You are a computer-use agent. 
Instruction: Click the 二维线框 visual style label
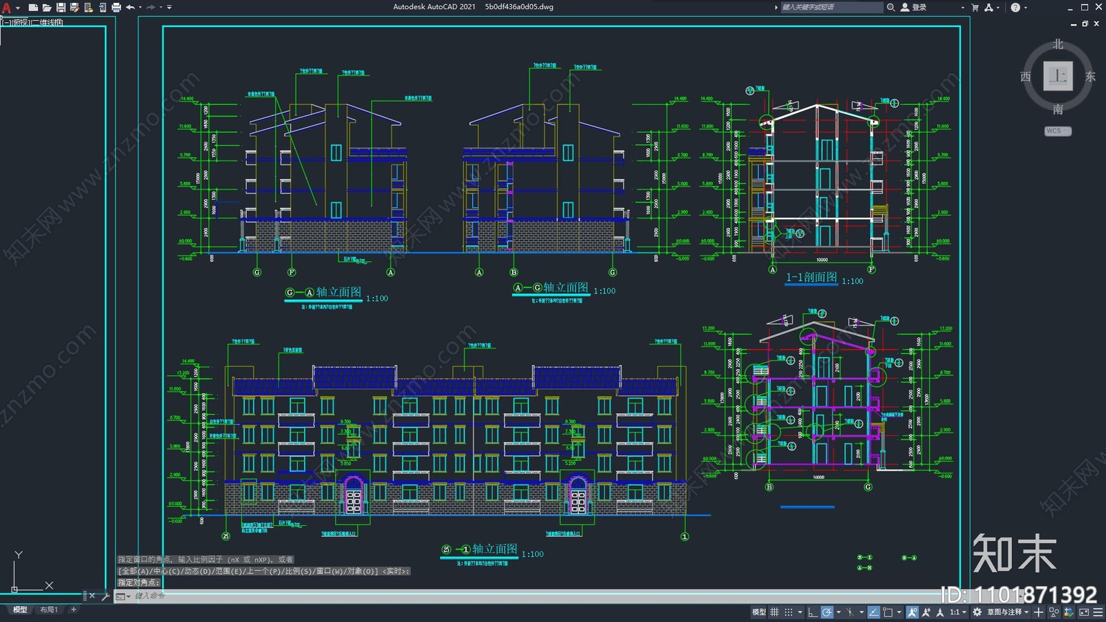(47, 23)
